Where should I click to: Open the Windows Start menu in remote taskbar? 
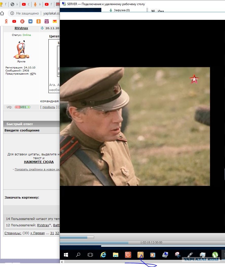(66, 255)
